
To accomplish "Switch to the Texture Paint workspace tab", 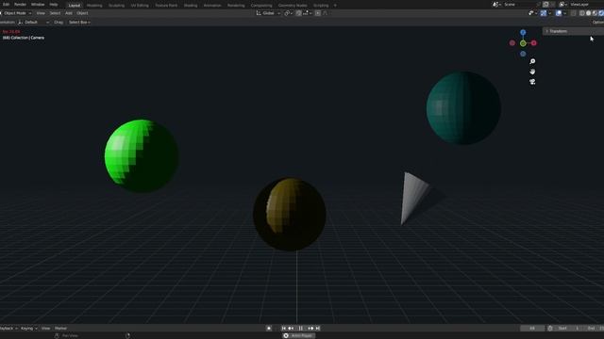I will [x=166, y=6].
